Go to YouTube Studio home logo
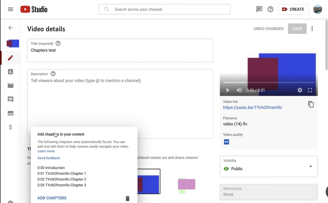This screenshot has height=203, width=328. (x=34, y=9)
